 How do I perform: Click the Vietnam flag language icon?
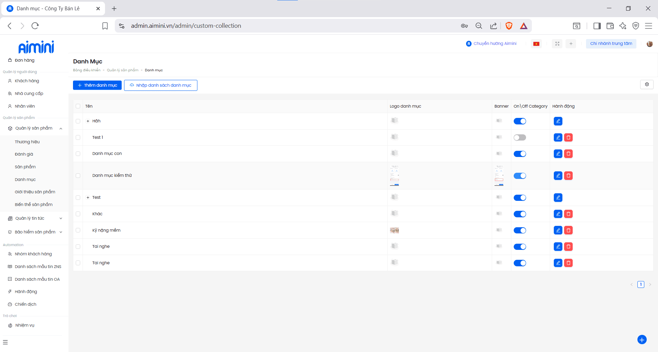click(536, 44)
